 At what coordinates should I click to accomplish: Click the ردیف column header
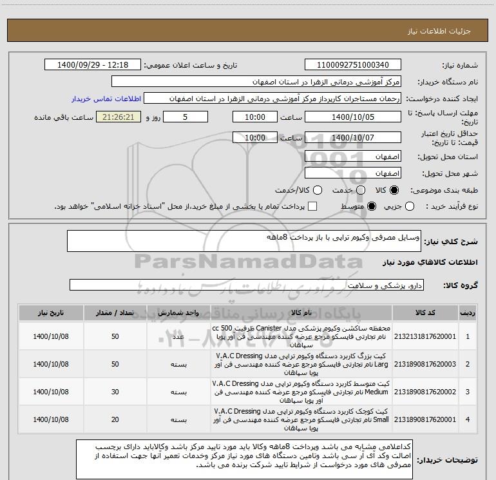(x=468, y=313)
